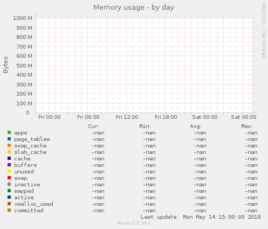
Task: Click the 'Fri 18:00' time label
Action: click(166, 117)
